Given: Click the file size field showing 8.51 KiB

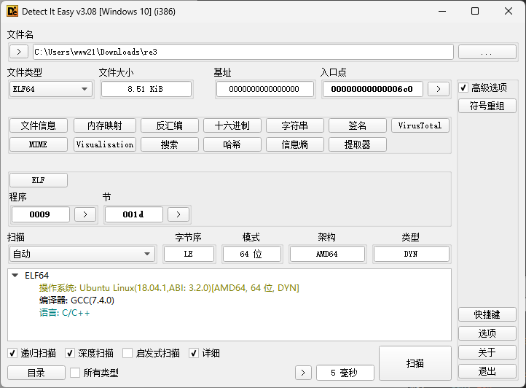Looking at the screenshot, I should click(x=146, y=89).
